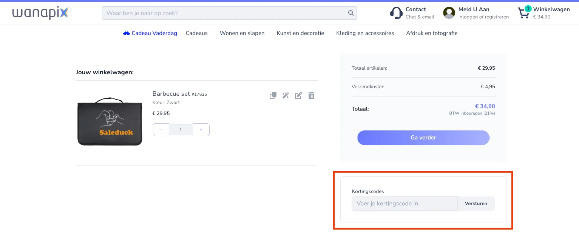The width and height of the screenshot is (579, 242).
Task: Click the 'Jouw winkelwagen:' heading
Action: (105, 72)
